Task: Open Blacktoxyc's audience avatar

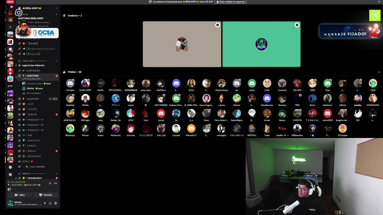Action: (x=70, y=128)
